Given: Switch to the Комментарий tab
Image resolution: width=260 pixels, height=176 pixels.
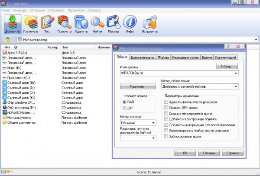Looking at the screenshot, I should coord(225,58).
